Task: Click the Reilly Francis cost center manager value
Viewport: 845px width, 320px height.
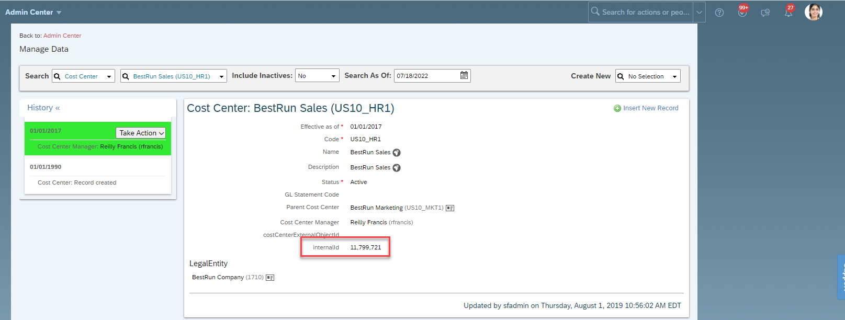Action: 381,222
